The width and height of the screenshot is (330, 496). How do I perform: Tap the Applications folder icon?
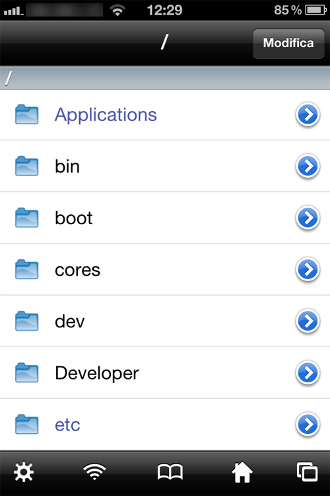[x=27, y=114]
